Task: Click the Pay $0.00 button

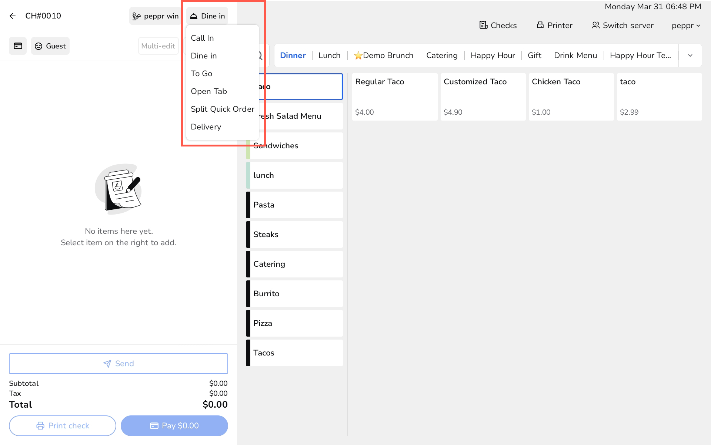Action: 174,425
